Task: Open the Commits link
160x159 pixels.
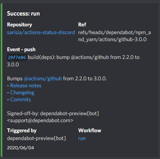Action: click(21, 100)
